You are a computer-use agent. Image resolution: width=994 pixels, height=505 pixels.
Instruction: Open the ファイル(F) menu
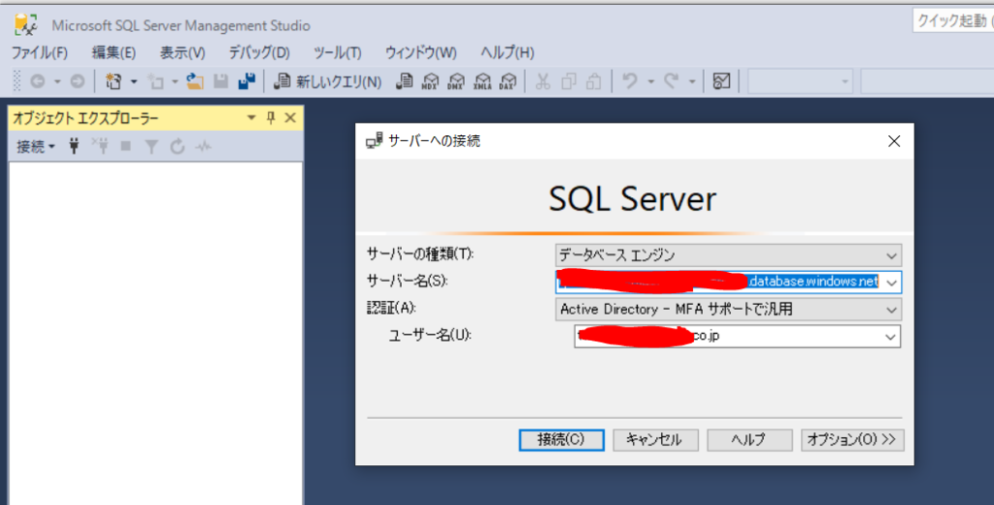[x=39, y=52]
